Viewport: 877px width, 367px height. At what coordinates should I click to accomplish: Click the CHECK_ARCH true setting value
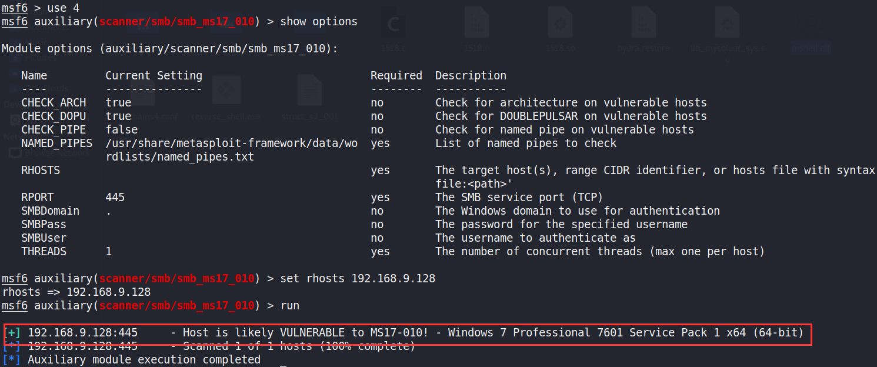[x=118, y=103]
